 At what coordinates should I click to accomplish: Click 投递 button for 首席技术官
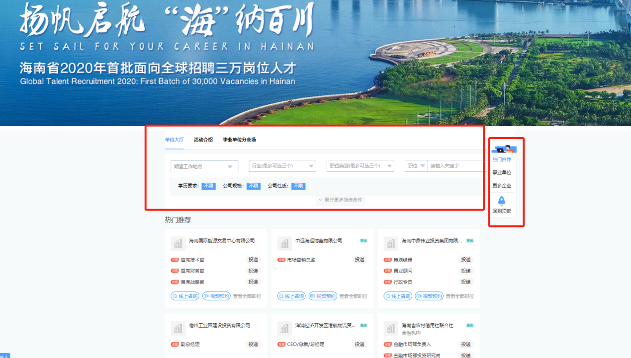[253, 260]
